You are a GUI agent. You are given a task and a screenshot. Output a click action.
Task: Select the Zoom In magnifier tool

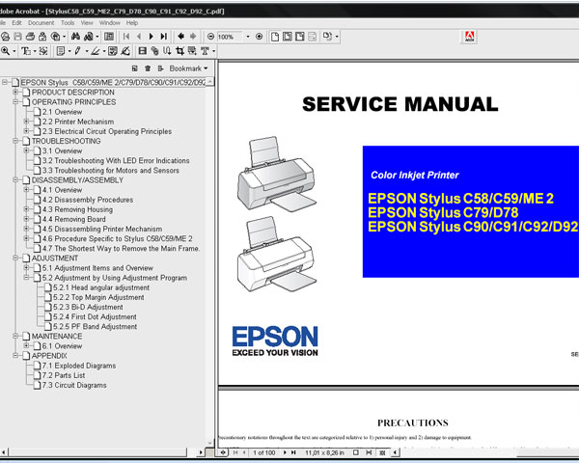pos(5,51)
